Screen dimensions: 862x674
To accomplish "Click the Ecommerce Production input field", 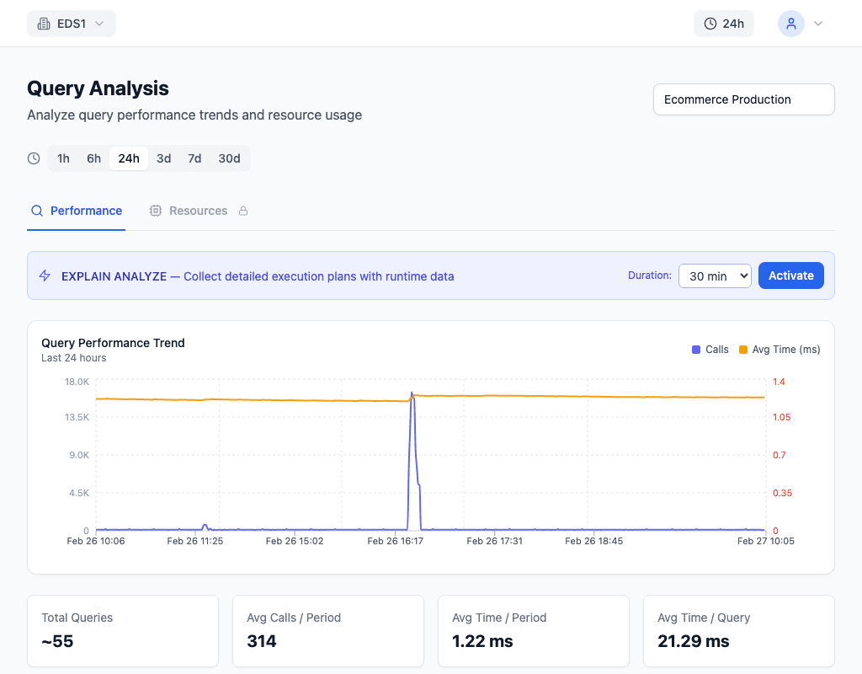I will click(x=743, y=99).
